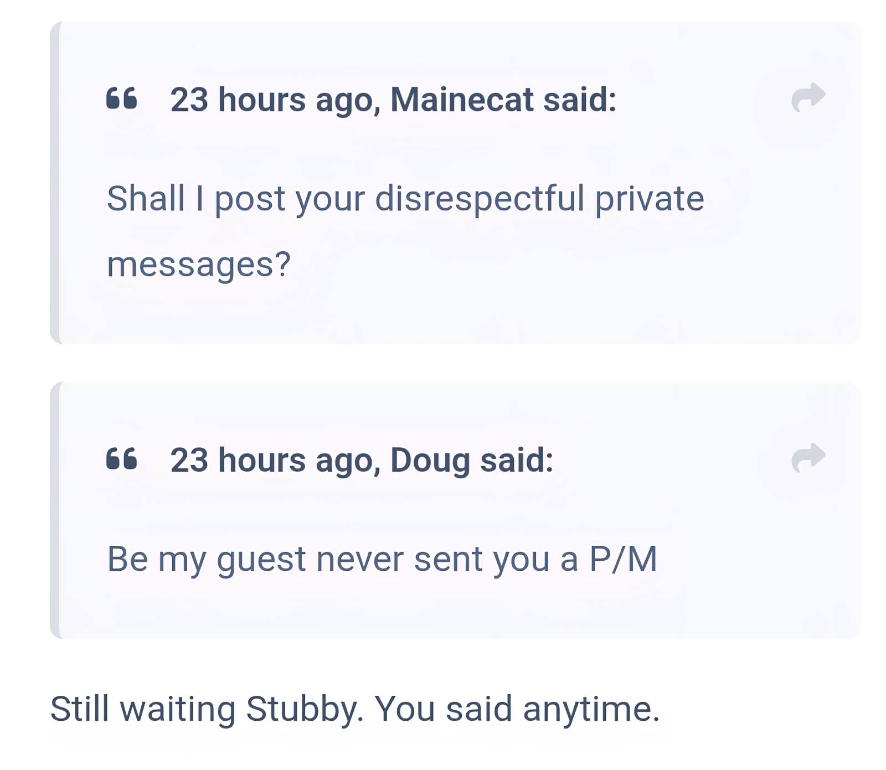The width and height of the screenshot is (886, 770).
Task: Click the word "disrespectful" in Mainecat's quote
Action: tap(479, 198)
